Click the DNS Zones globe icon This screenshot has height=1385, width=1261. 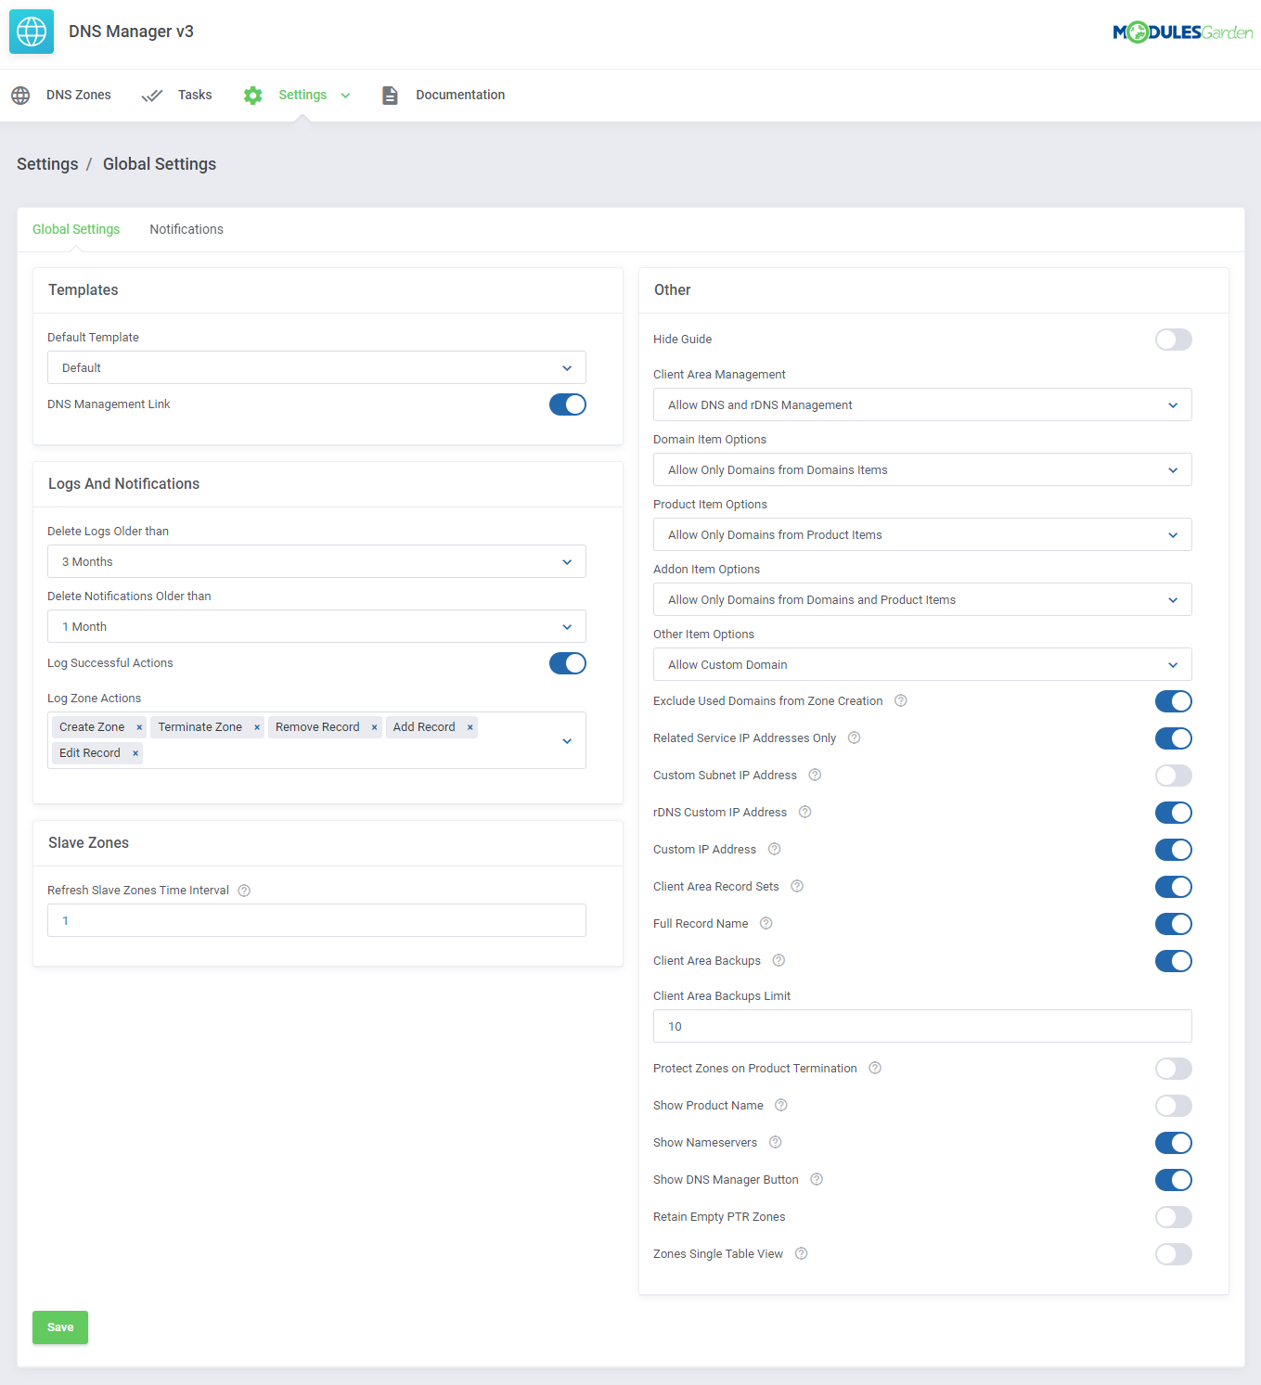click(20, 96)
